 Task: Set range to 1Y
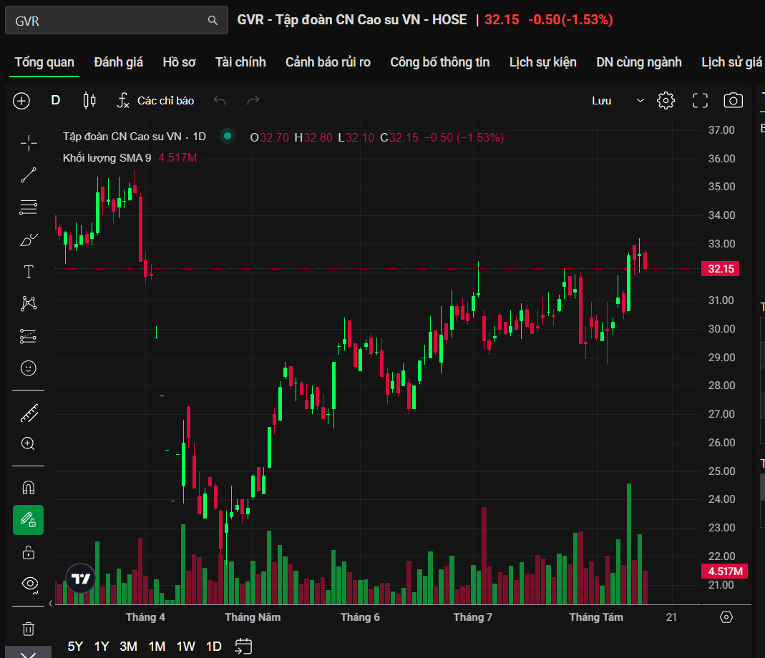tap(102, 647)
